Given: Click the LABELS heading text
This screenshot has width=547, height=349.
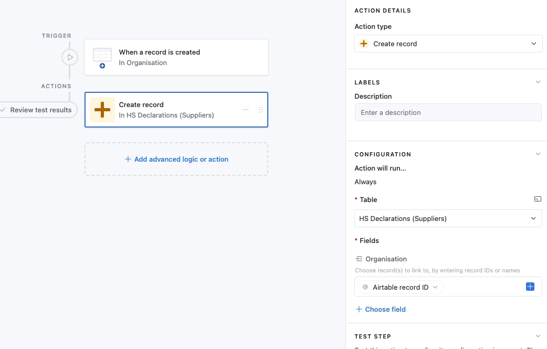Looking at the screenshot, I should tap(367, 82).
